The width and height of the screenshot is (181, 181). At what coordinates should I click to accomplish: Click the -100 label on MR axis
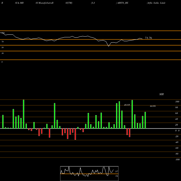coord(177,160)
